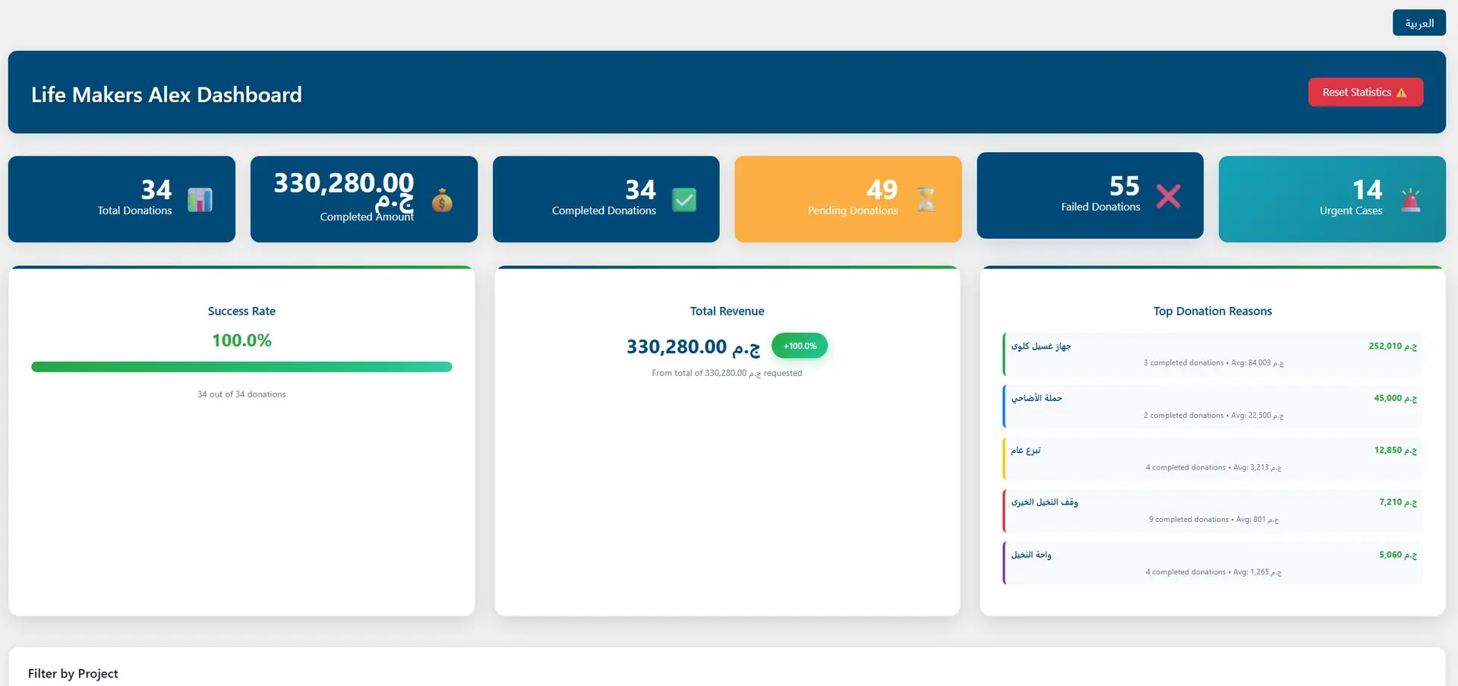Click the Total Revenue heading
The image size is (1458, 686).
pos(727,311)
